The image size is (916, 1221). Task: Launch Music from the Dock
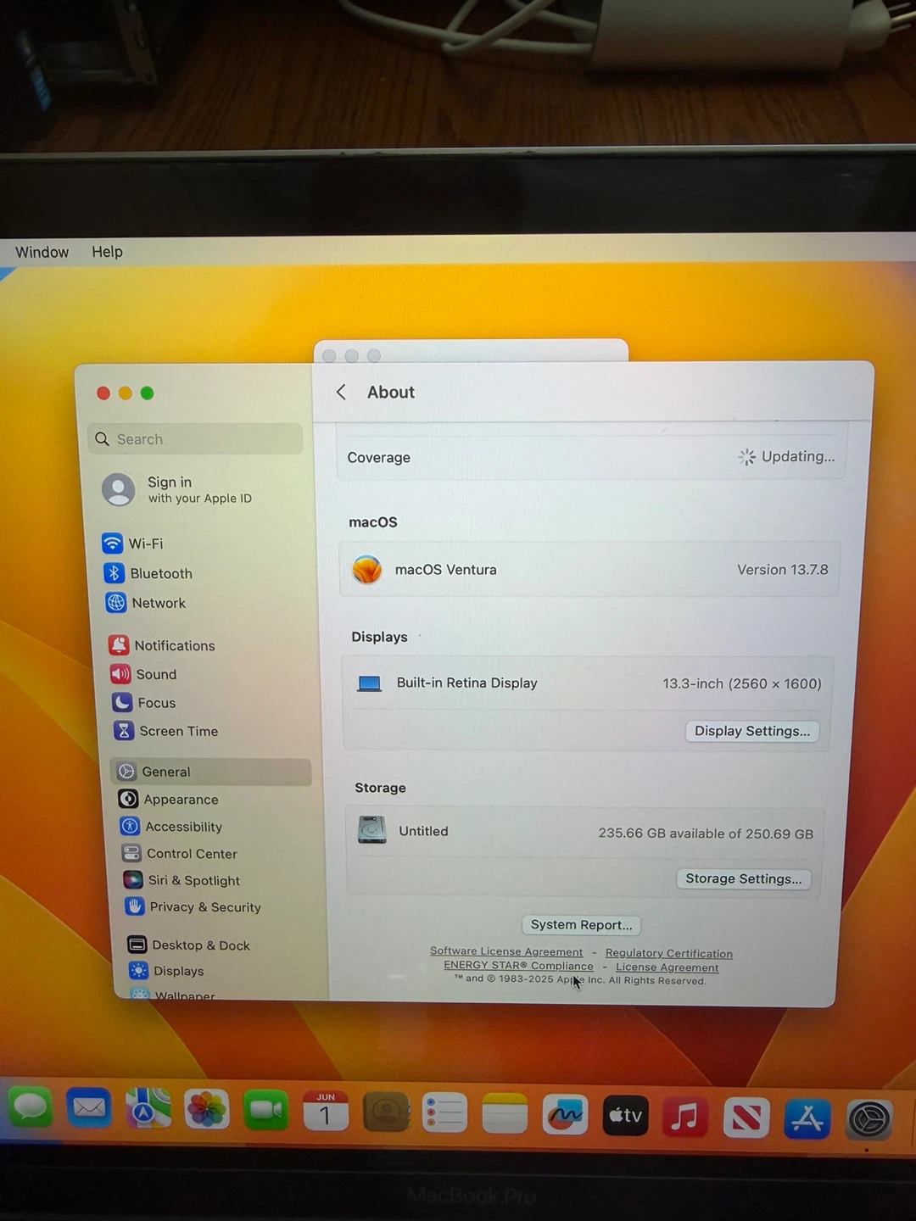pos(685,1117)
